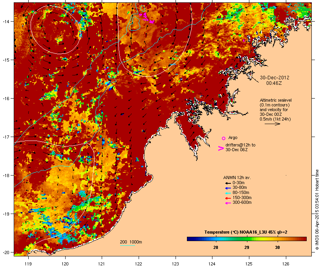Click the magenta Argo circle symbol

[224, 138]
